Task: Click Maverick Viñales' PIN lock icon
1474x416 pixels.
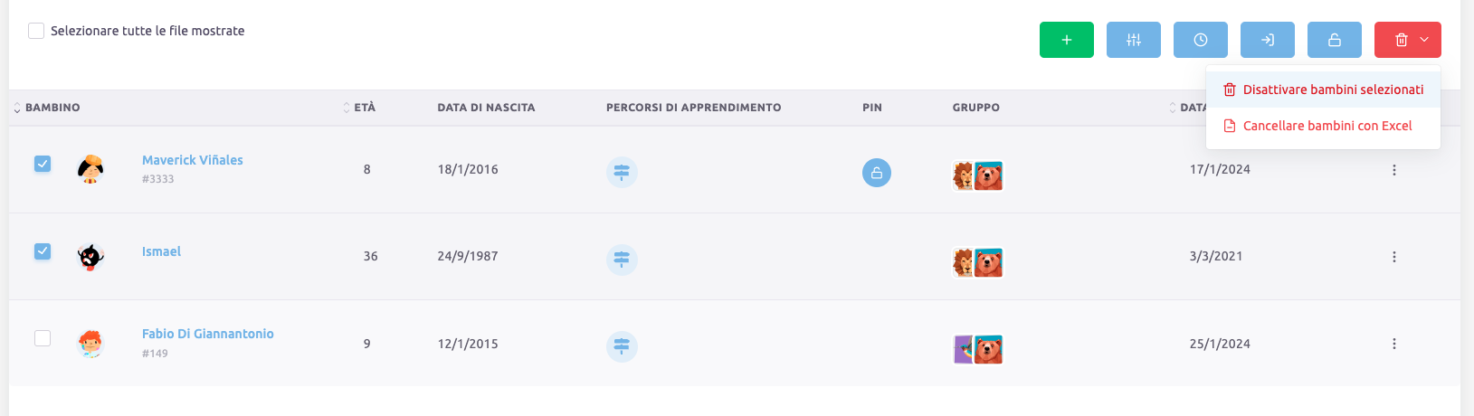Action: 876,172
